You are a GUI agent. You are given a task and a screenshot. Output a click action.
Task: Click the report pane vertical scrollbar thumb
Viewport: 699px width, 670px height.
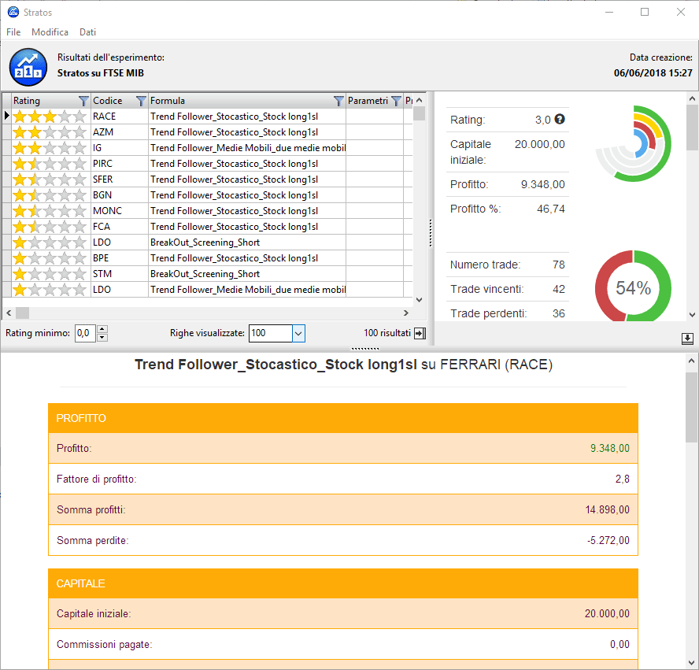click(691, 408)
